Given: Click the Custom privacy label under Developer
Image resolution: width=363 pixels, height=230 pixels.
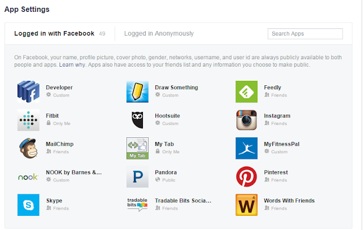Looking at the screenshot, I should pos(61,95).
